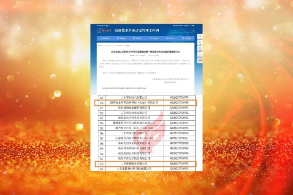Select sequence number cell 792
Viewport: 293px width, 195px height.
[101, 164]
